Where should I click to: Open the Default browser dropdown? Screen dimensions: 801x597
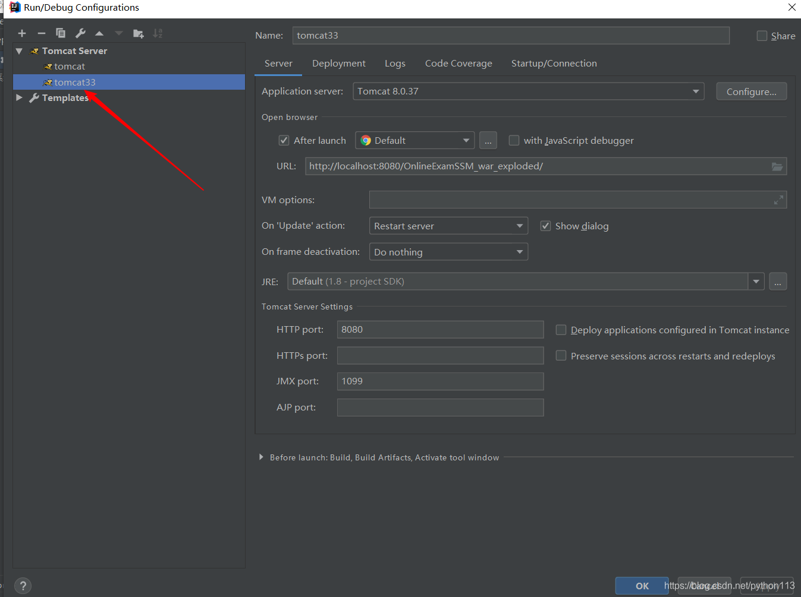(415, 141)
